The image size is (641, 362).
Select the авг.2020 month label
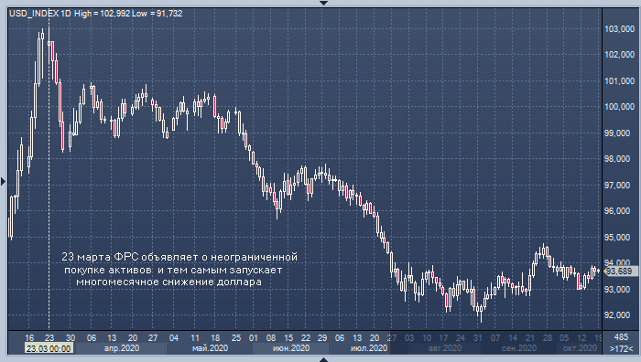coord(444,348)
